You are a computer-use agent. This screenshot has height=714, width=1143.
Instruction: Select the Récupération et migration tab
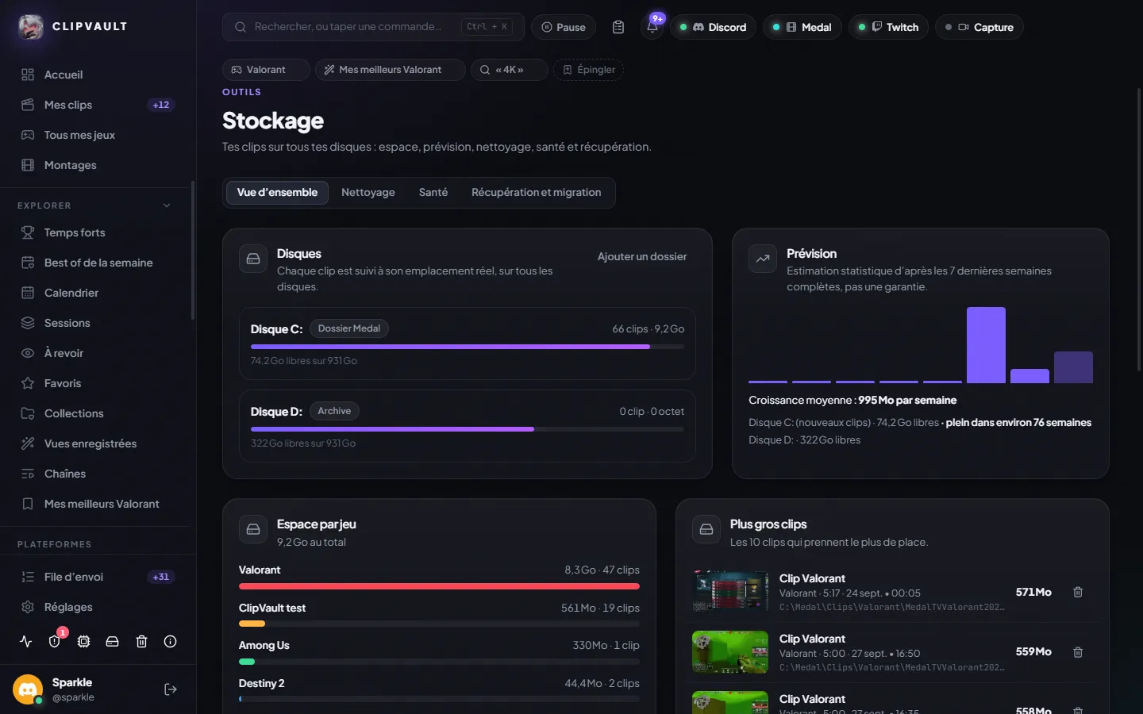(537, 193)
